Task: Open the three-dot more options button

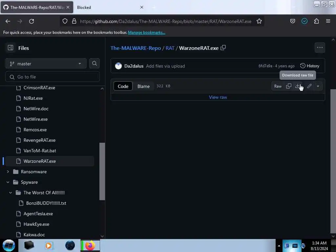Action: 320,48
